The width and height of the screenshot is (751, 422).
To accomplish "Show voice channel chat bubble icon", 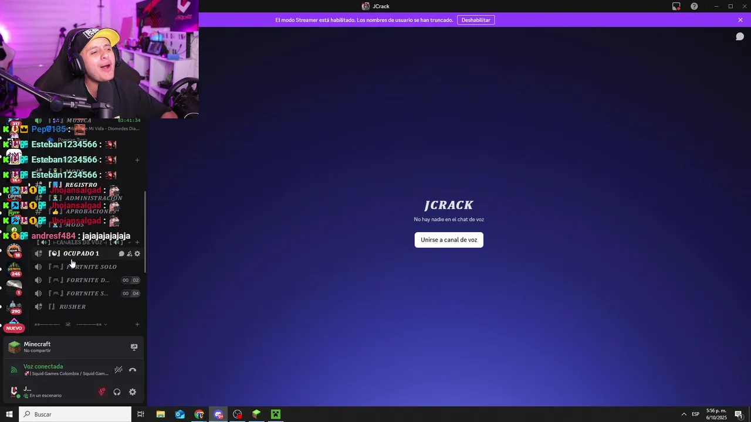I will pyautogui.click(x=740, y=36).
